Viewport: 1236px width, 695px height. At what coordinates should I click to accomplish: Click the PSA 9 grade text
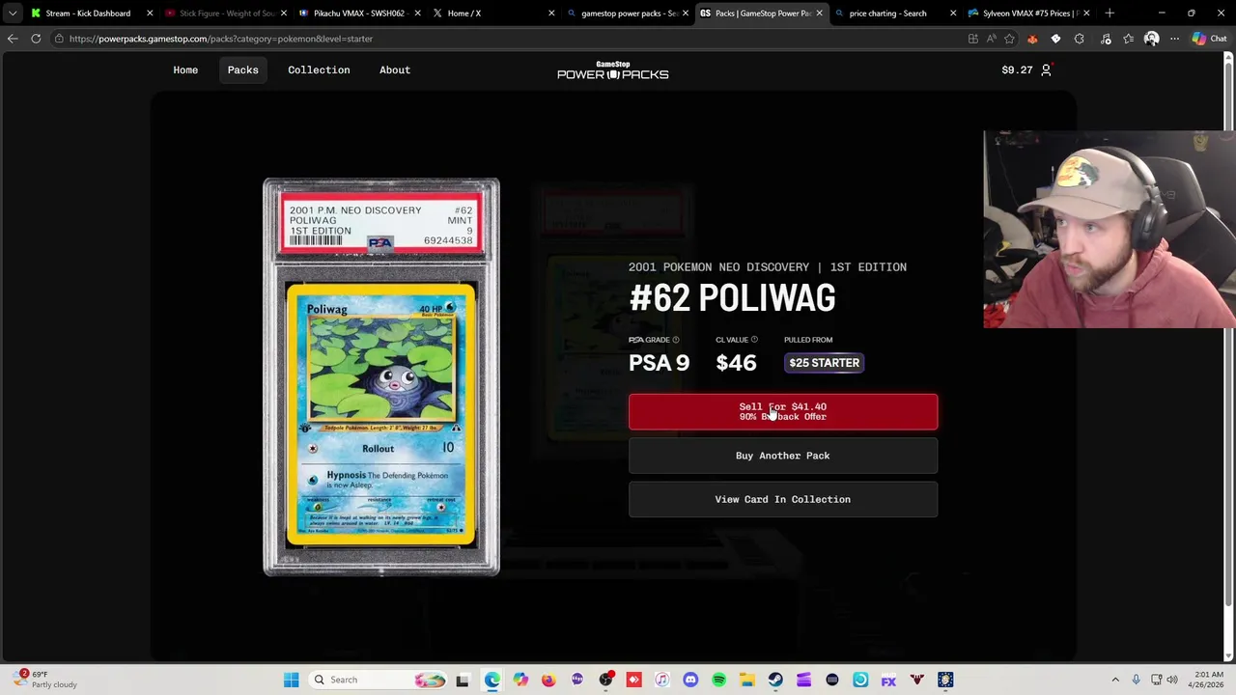click(x=659, y=363)
